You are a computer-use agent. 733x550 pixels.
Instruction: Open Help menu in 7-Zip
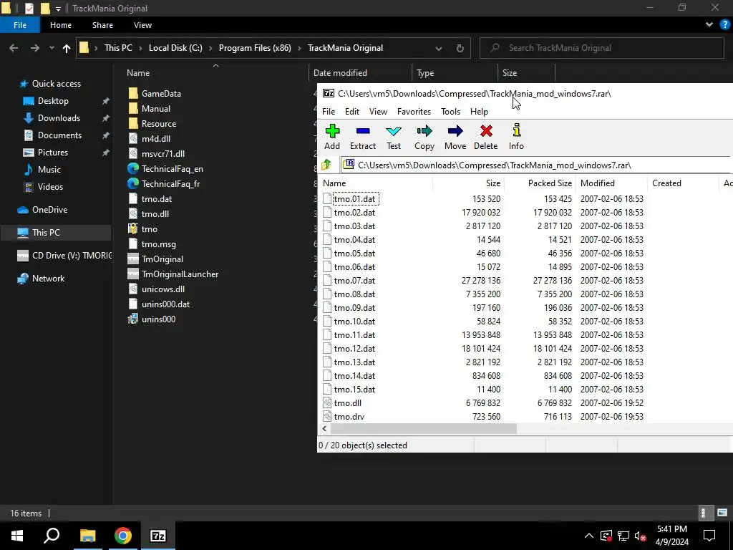479,111
